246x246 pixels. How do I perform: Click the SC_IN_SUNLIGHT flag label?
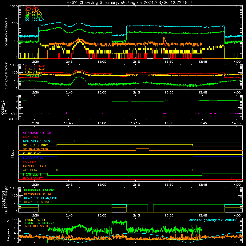pyautogui.click(x=35, y=145)
